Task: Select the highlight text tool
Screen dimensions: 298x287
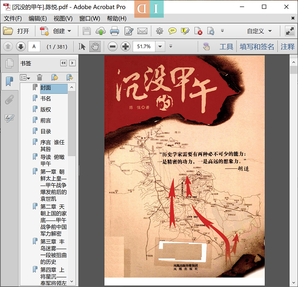Action: (185, 31)
